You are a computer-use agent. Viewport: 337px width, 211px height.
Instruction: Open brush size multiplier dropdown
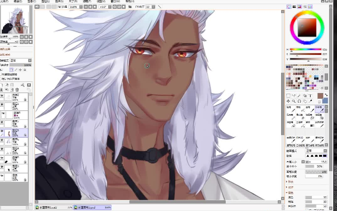[303, 162]
